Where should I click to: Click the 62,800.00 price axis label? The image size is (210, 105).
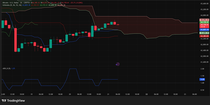204,45
